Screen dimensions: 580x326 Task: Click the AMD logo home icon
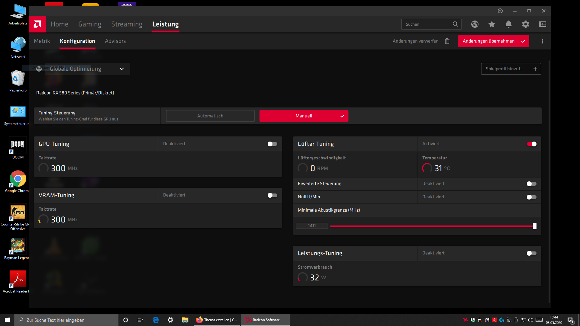tap(37, 24)
